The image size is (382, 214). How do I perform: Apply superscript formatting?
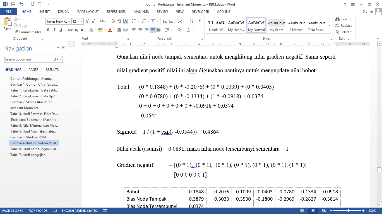tap(83, 30)
